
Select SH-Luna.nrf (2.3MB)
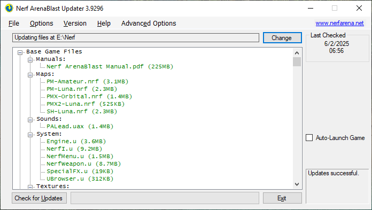point(82,111)
